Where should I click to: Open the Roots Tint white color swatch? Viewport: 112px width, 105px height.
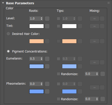point(37,26)
